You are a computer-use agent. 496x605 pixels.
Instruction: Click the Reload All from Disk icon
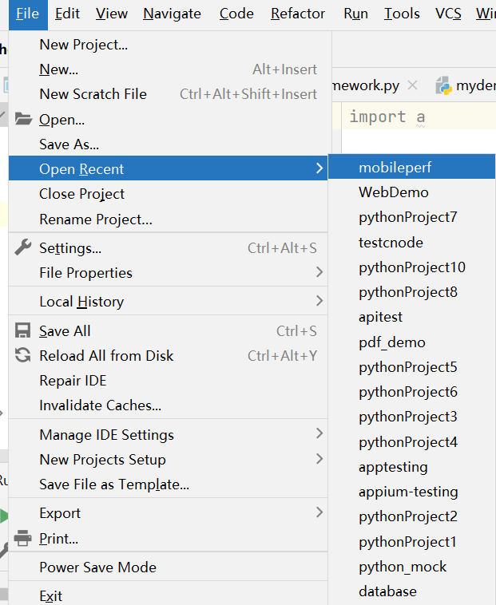click(23, 356)
